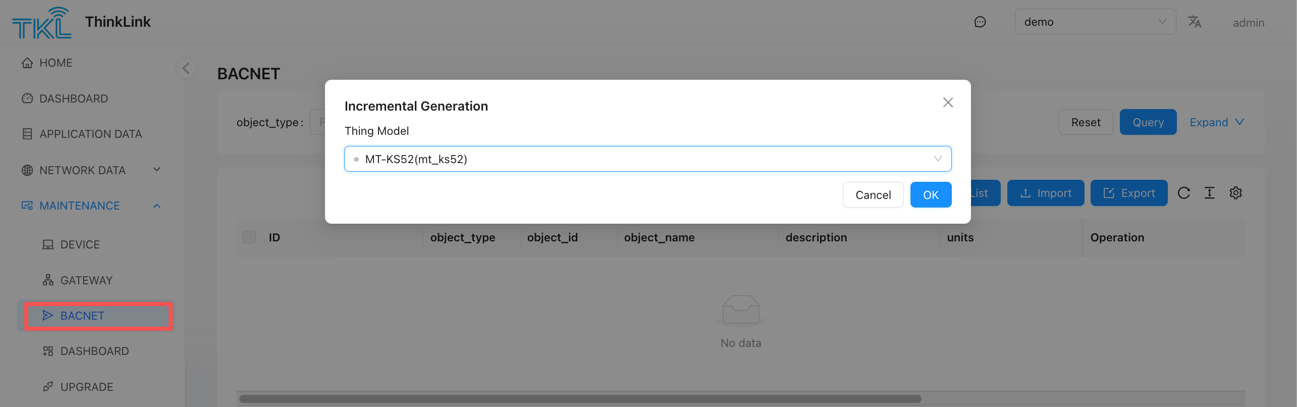The width and height of the screenshot is (1297, 407).
Task: Open the demo organization dropdown
Action: click(x=1095, y=22)
